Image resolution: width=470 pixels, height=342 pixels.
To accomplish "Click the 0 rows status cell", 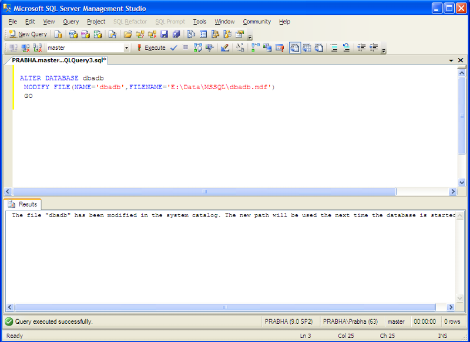I will click(452, 321).
